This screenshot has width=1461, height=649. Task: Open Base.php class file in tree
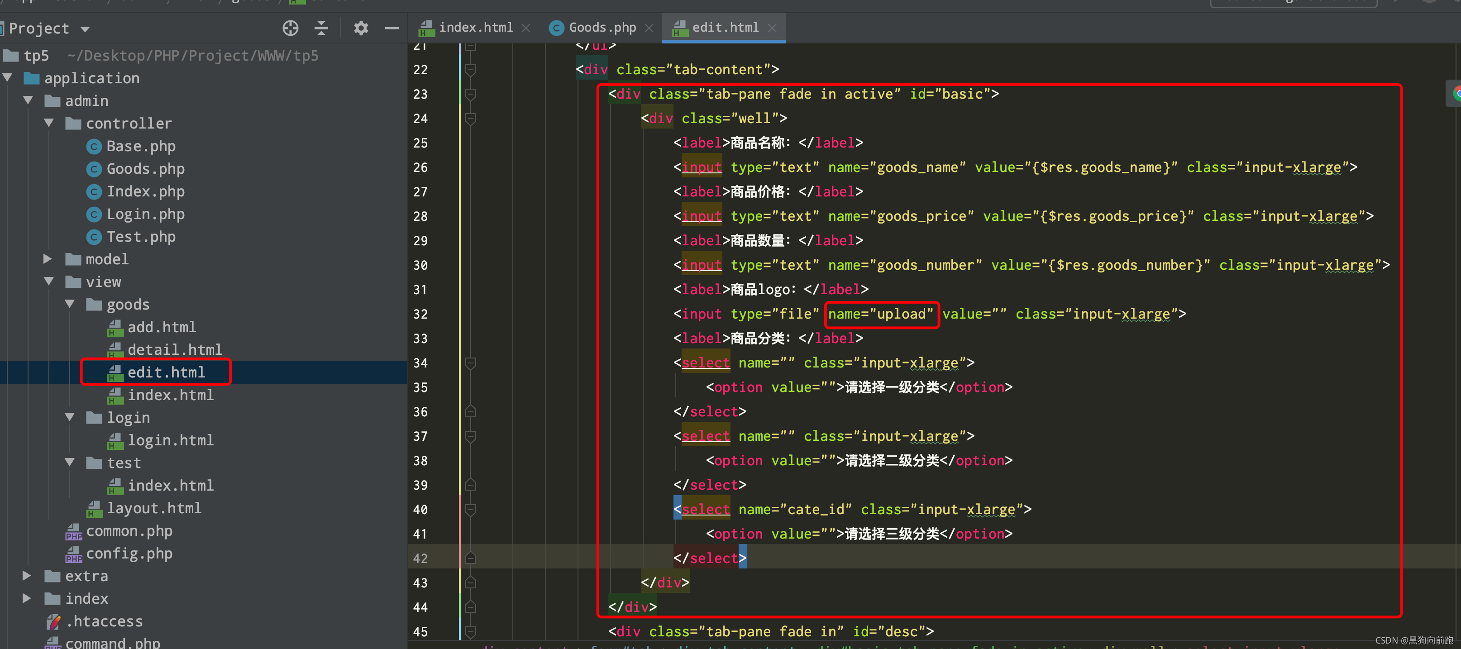[x=140, y=146]
